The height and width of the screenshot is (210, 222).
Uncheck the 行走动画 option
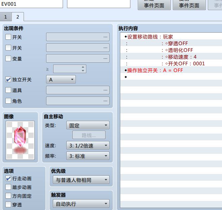coord(8,178)
